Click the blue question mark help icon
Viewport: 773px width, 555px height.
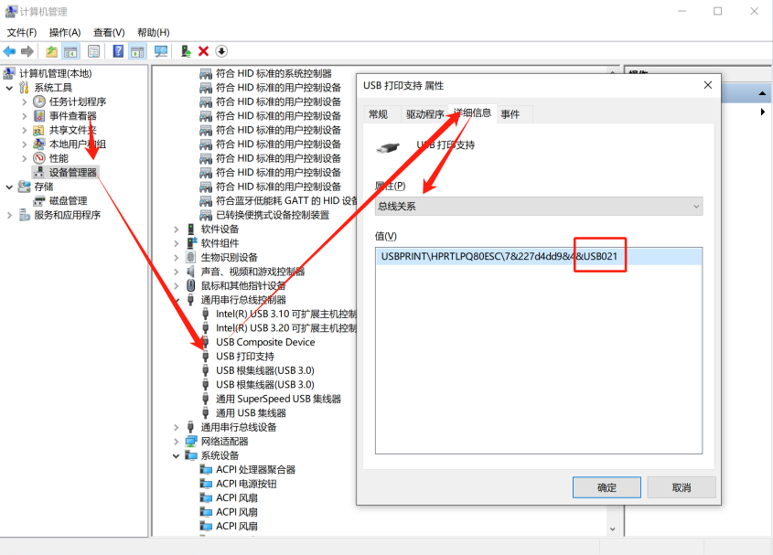click(x=119, y=51)
